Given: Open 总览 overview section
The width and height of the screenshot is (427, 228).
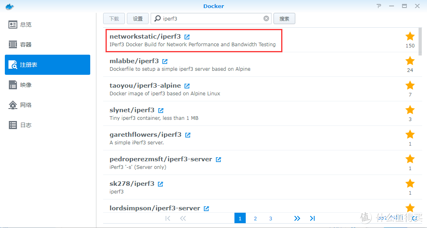Looking at the screenshot, I should pyautogui.click(x=48, y=25).
